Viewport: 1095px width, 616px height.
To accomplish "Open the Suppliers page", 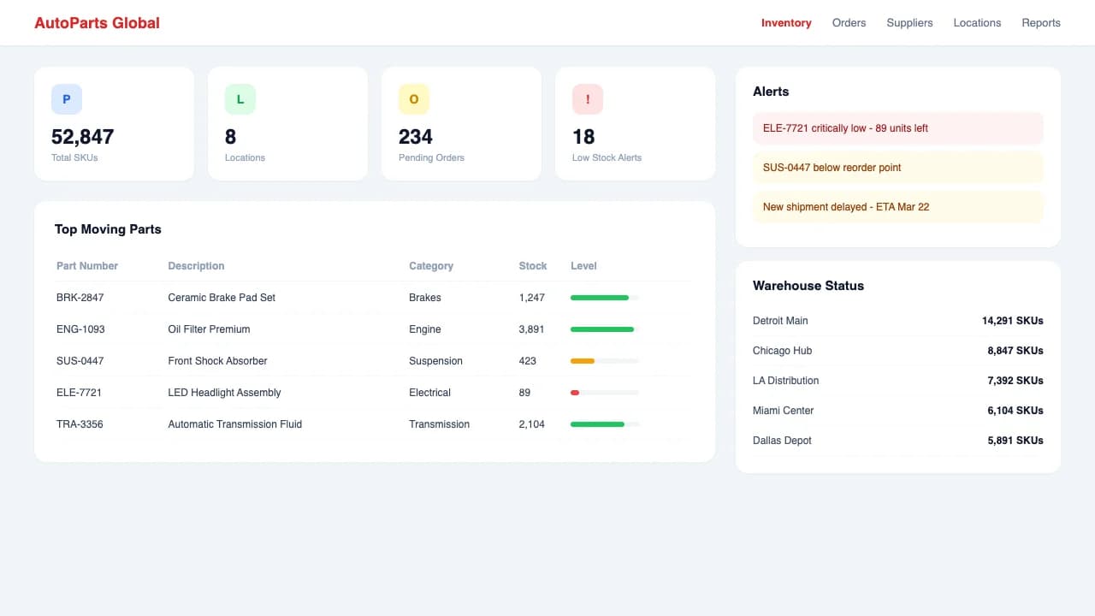I will [909, 23].
